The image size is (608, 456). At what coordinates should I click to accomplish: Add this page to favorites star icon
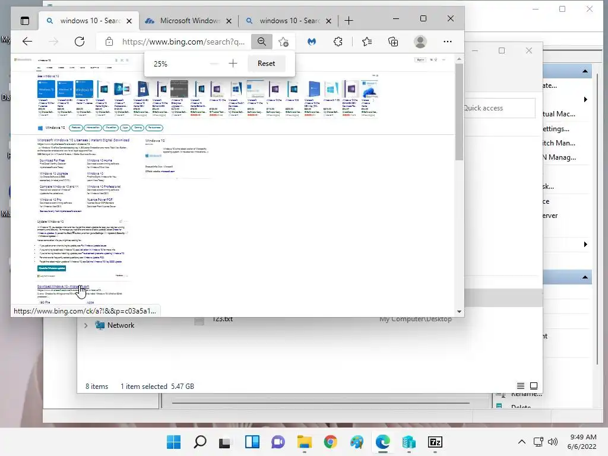(x=283, y=42)
